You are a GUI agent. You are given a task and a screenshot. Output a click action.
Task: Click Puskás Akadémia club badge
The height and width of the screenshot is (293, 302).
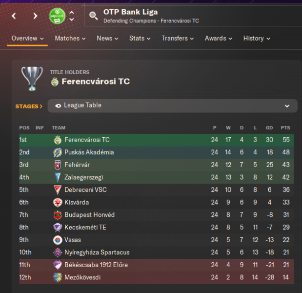[x=58, y=152]
